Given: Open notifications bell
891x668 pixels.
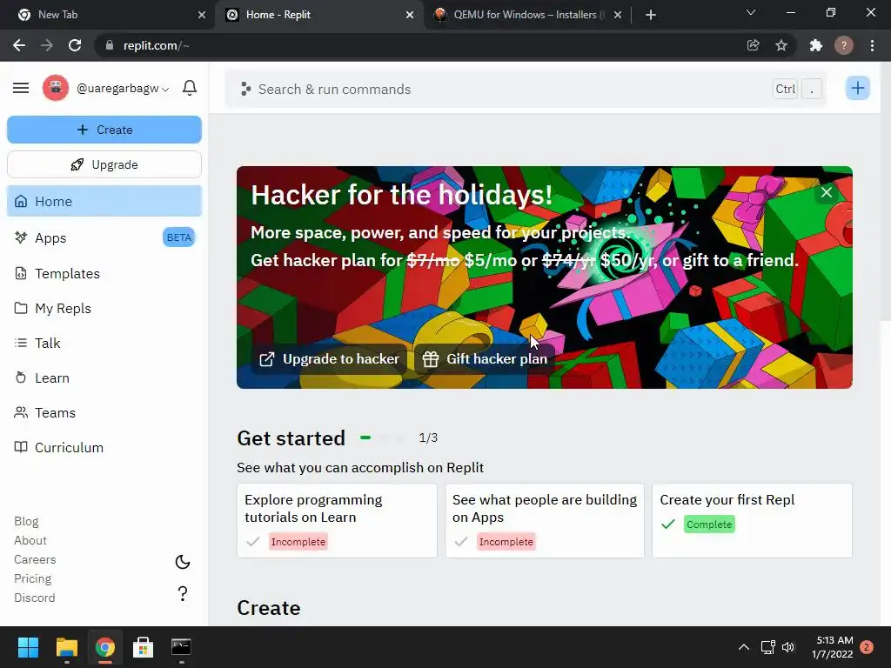Looking at the screenshot, I should point(189,88).
